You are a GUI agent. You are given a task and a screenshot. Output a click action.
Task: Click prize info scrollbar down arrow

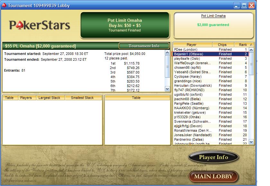(x=167, y=89)
